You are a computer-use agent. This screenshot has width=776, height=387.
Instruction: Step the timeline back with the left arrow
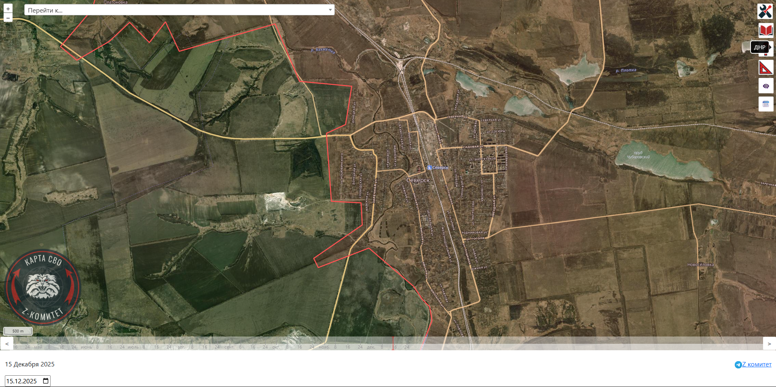[x=7, y=344]
